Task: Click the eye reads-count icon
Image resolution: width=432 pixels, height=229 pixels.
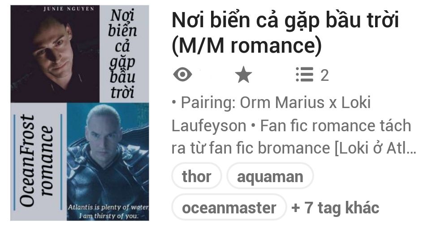Action: (182, 75)
